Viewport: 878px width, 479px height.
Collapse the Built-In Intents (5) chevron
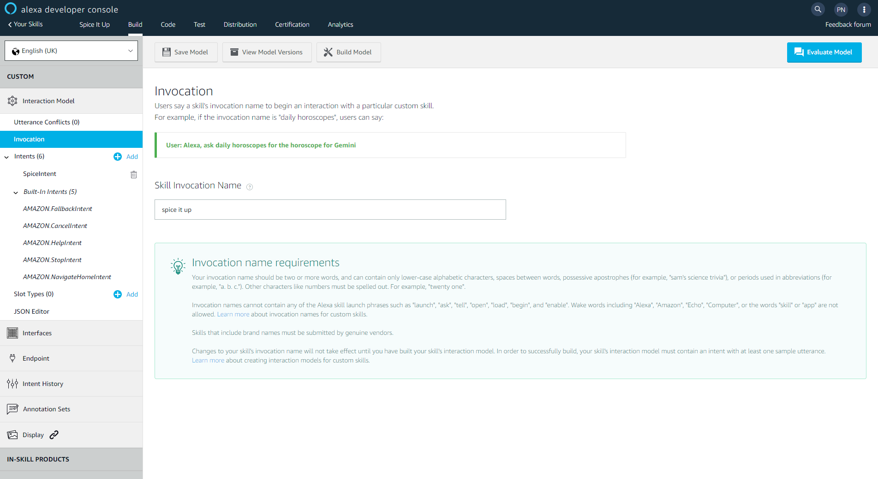tap(16, 193)
